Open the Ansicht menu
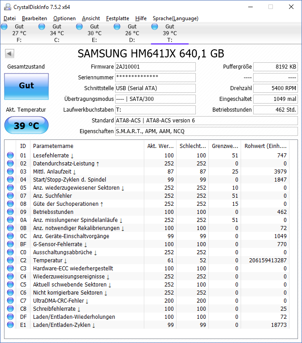 point(91,18)
